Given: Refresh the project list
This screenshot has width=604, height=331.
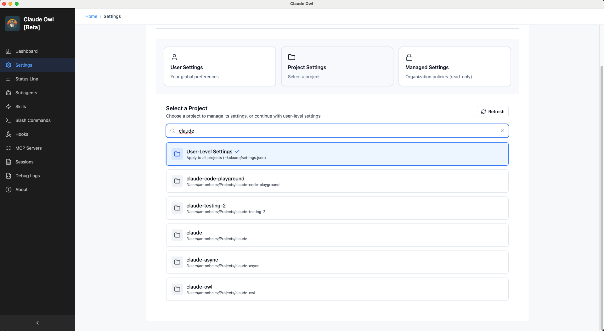Looking at the screenshot, I should 492,112.
